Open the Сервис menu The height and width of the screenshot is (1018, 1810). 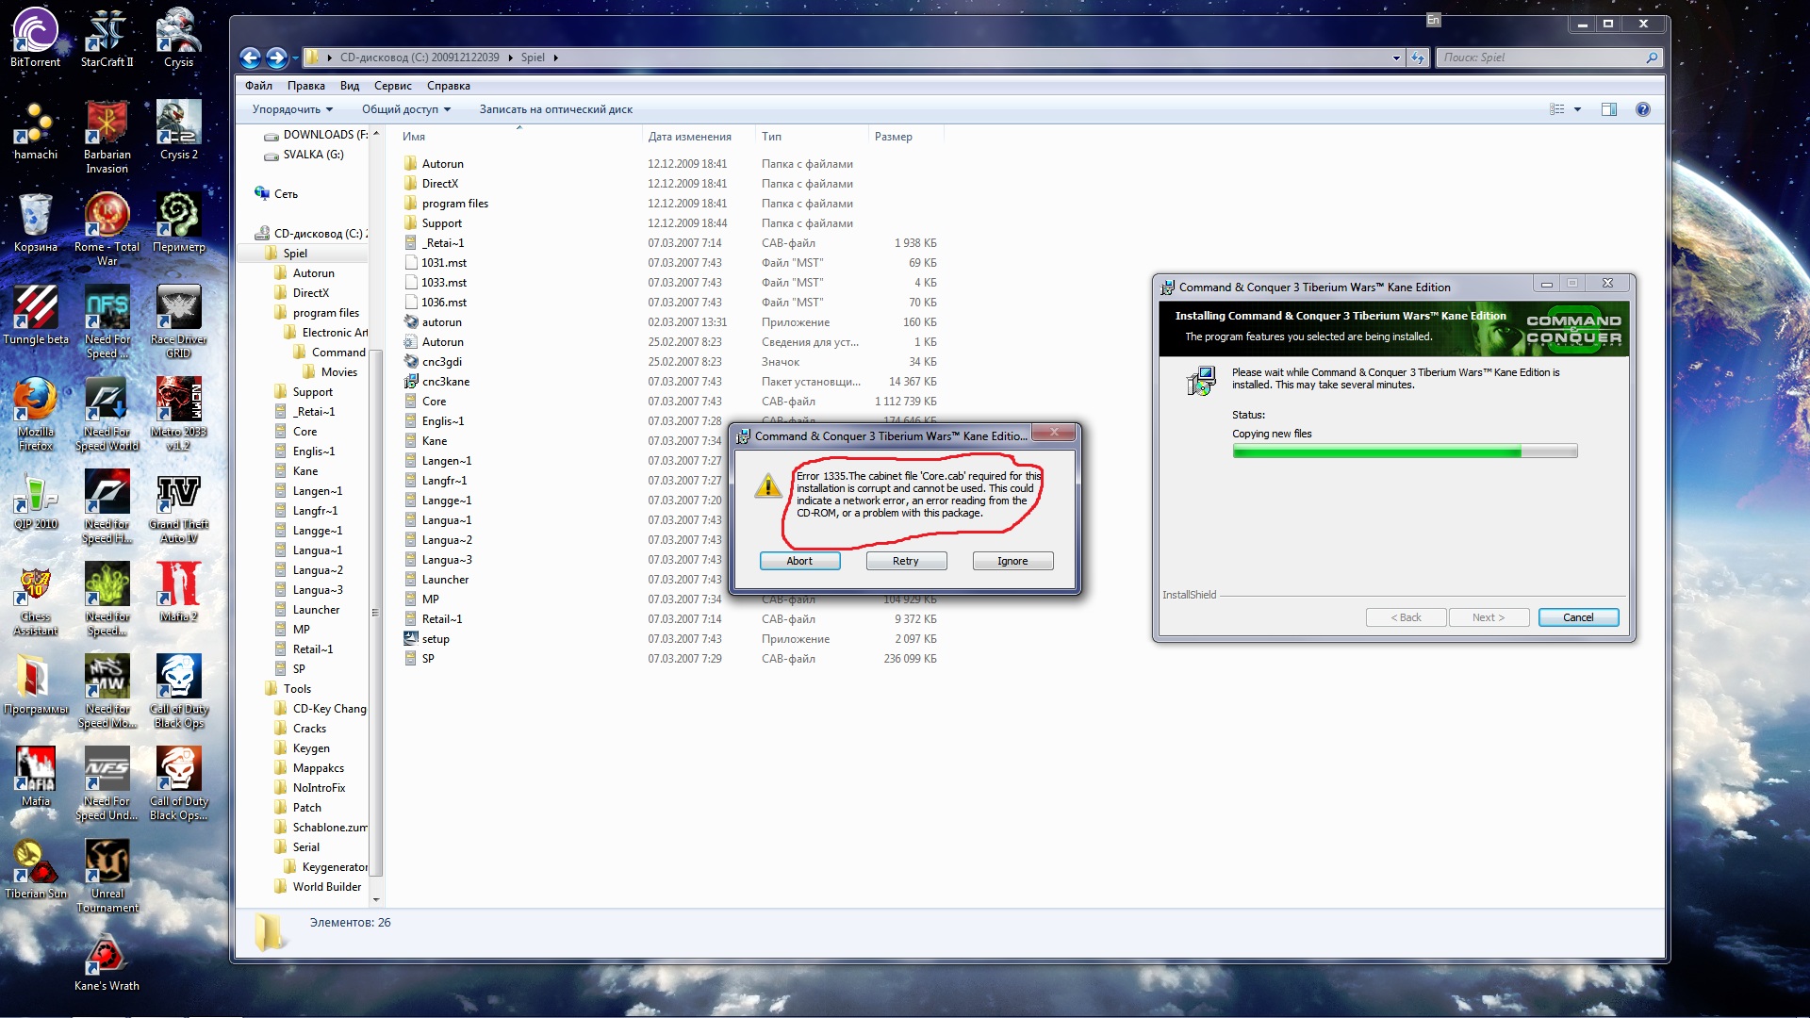point(393,86)
